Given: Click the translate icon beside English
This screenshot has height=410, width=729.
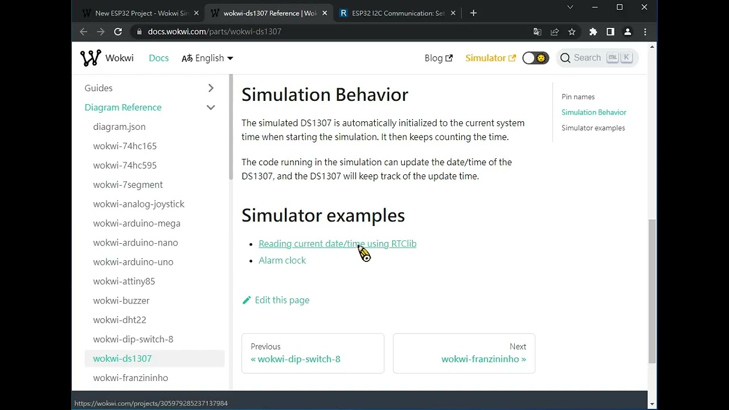Looking at the screenshot, I should click(187, 58).
